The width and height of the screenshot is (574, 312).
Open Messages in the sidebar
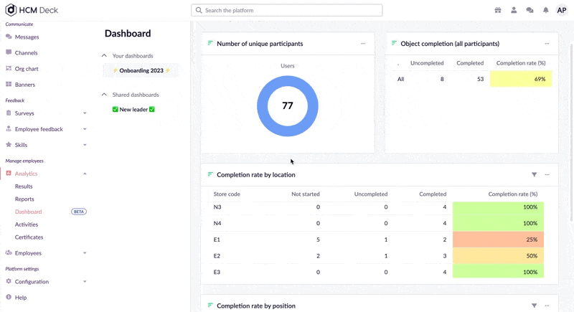click(27, 37)
